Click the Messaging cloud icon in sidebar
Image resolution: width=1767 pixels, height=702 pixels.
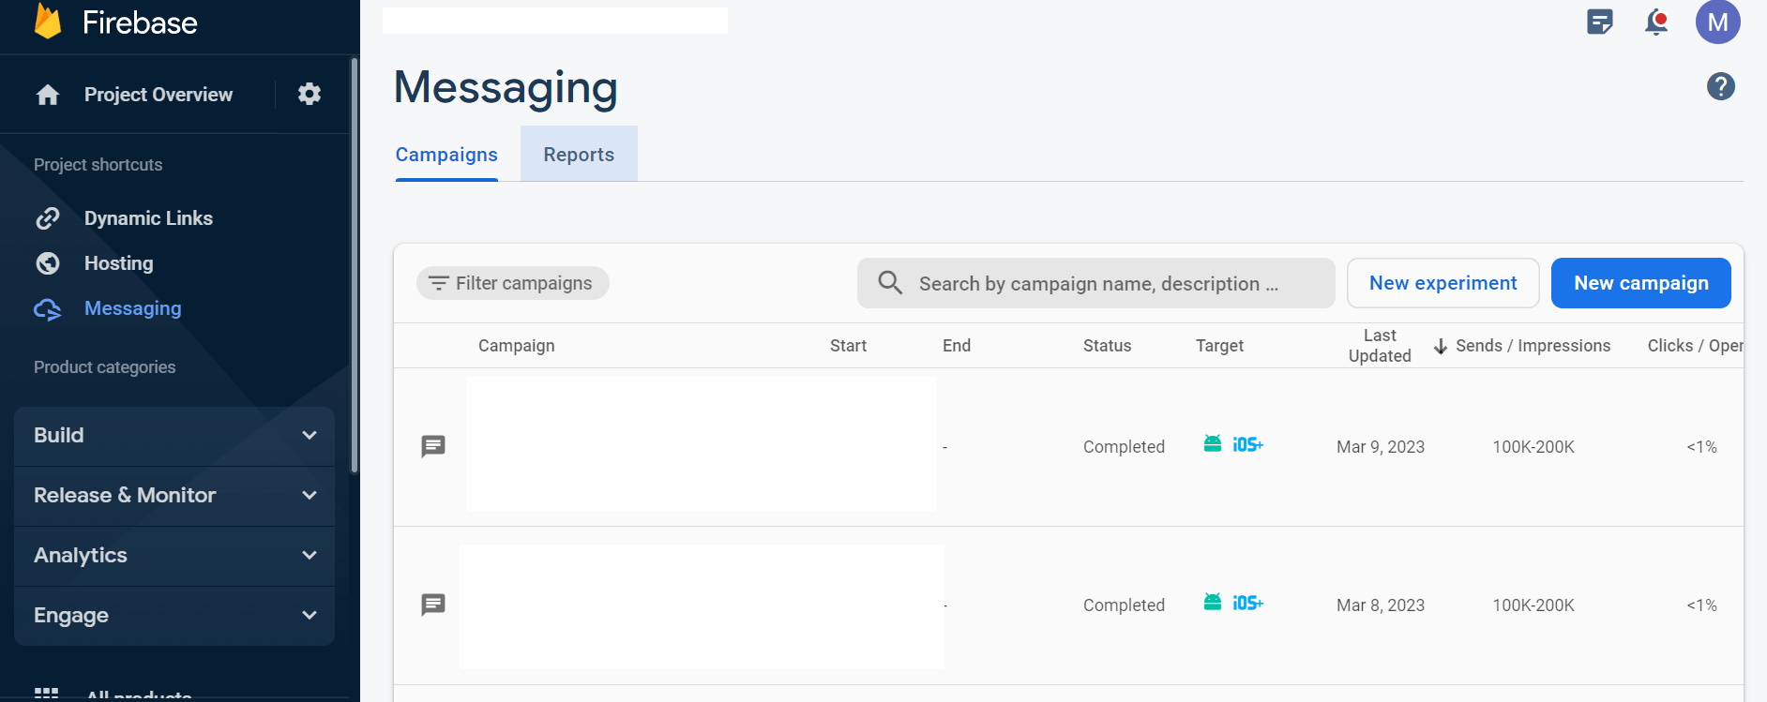coord(48,309)
